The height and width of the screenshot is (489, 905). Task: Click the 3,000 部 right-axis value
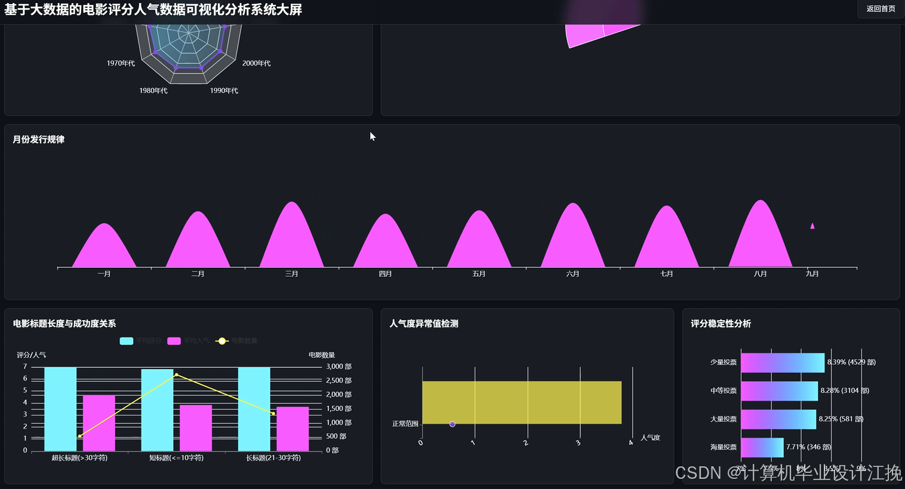(338, 367)
